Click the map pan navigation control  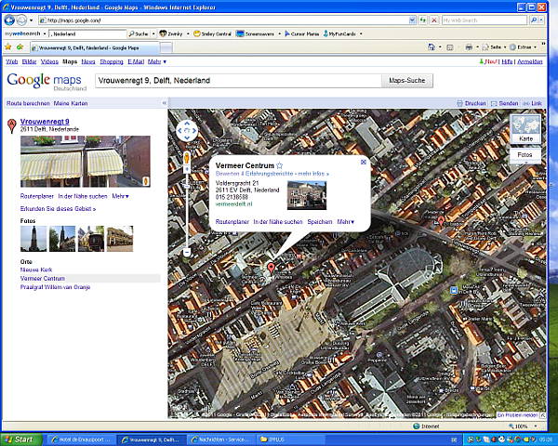pos(187,130)
